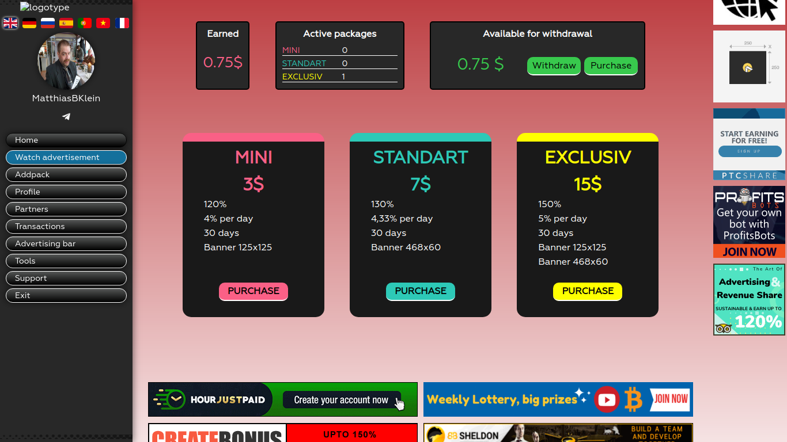Open Addpack from the sidebar

(x=66, y=174)
